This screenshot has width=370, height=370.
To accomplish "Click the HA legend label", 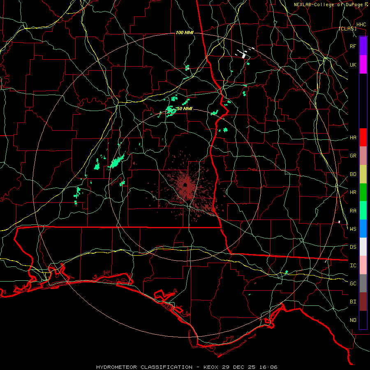I will pos(353,138).
